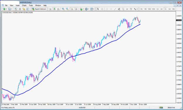Image resolution: width=183 pixels, height=110 pixels.
Task: Click the 20 Nov 2009 date label
Action: pos(143,104)
